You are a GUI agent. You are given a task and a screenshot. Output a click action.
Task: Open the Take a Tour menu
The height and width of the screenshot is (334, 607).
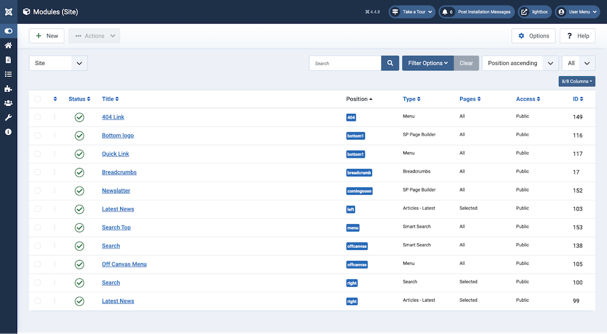click(412, 12)
